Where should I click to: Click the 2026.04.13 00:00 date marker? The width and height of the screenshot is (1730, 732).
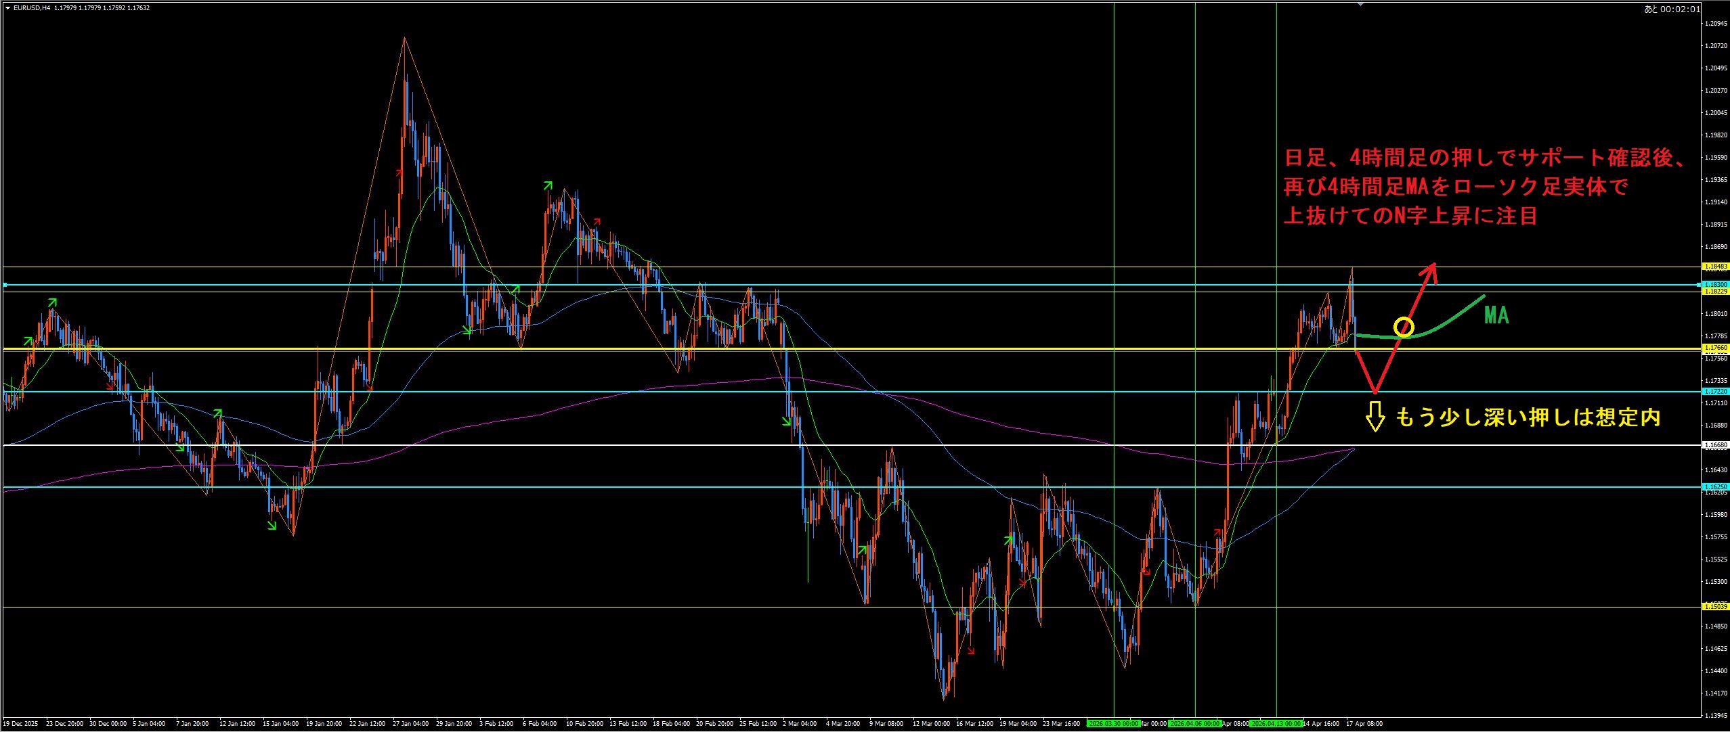coord(1276,724)
